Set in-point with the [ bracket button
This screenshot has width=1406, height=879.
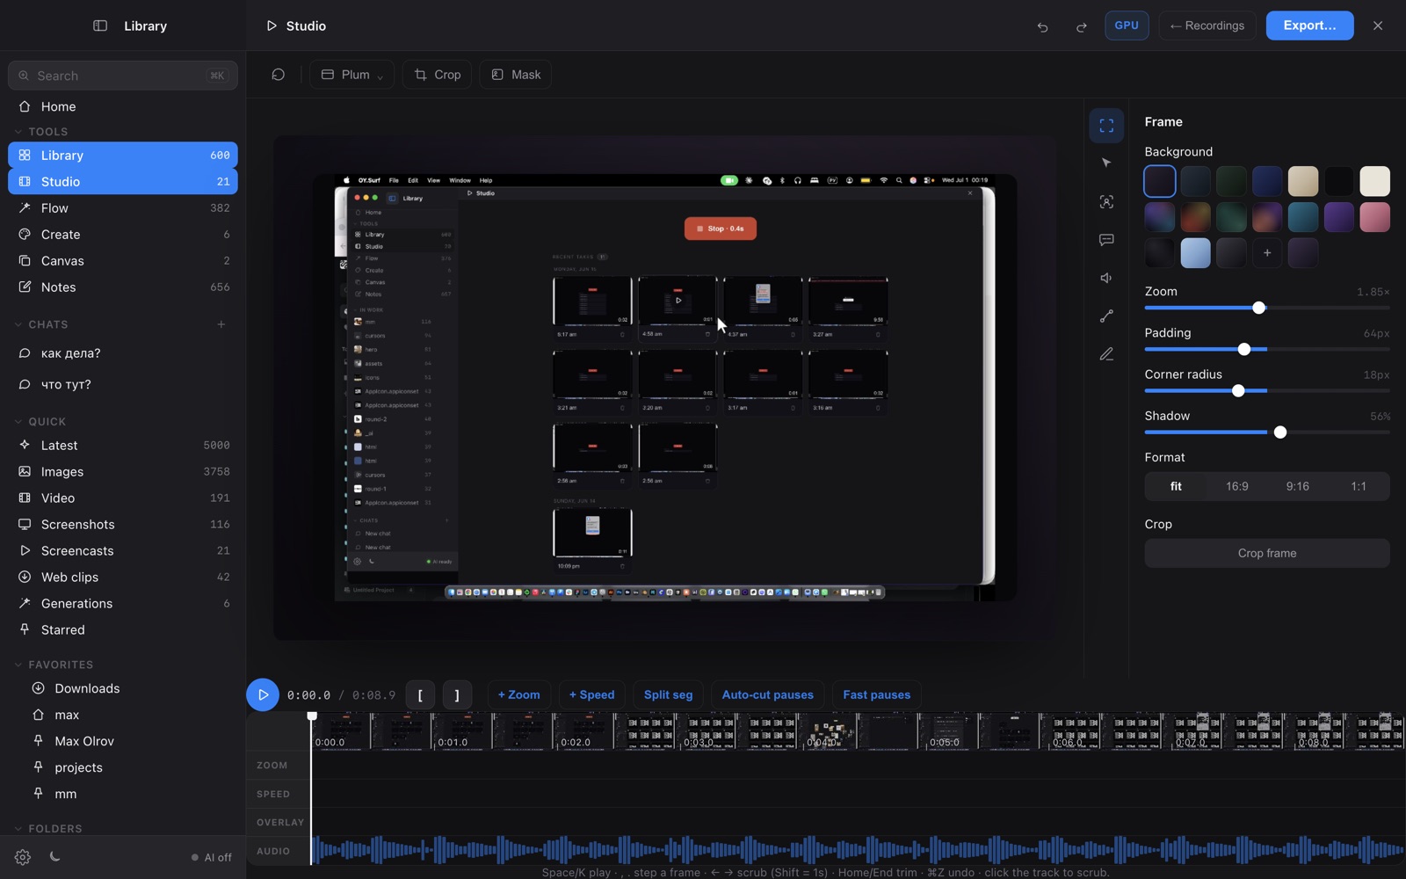tap(420, 695)
